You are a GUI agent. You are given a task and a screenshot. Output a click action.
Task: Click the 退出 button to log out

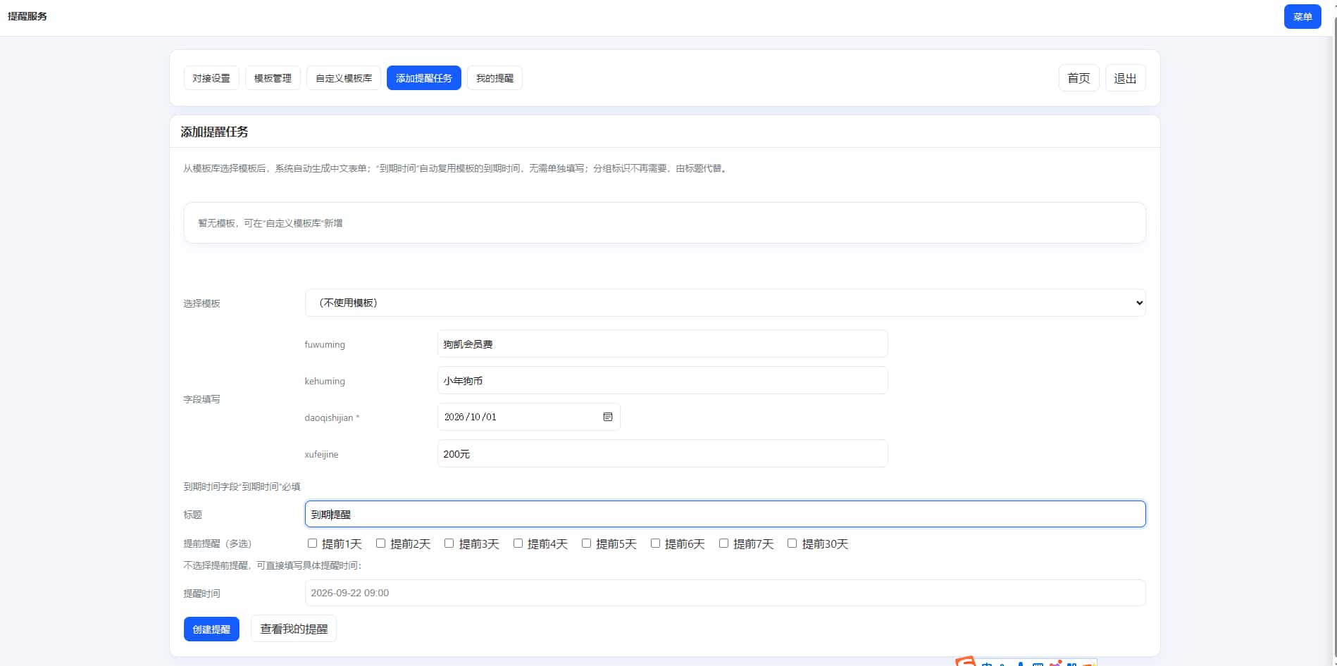coord(1124,78)
